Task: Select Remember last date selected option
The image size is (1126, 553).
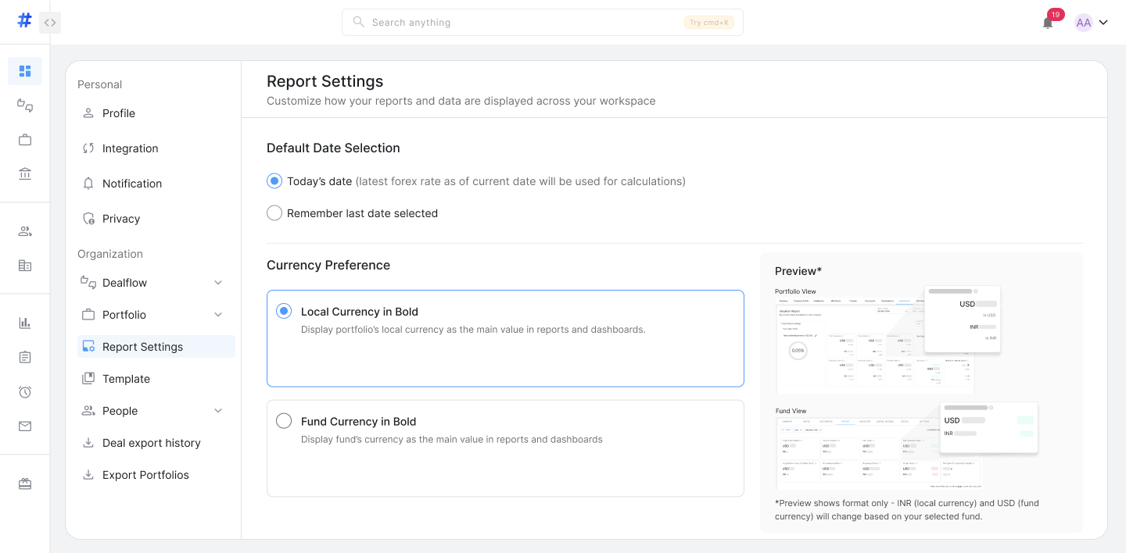Action: 274,213
